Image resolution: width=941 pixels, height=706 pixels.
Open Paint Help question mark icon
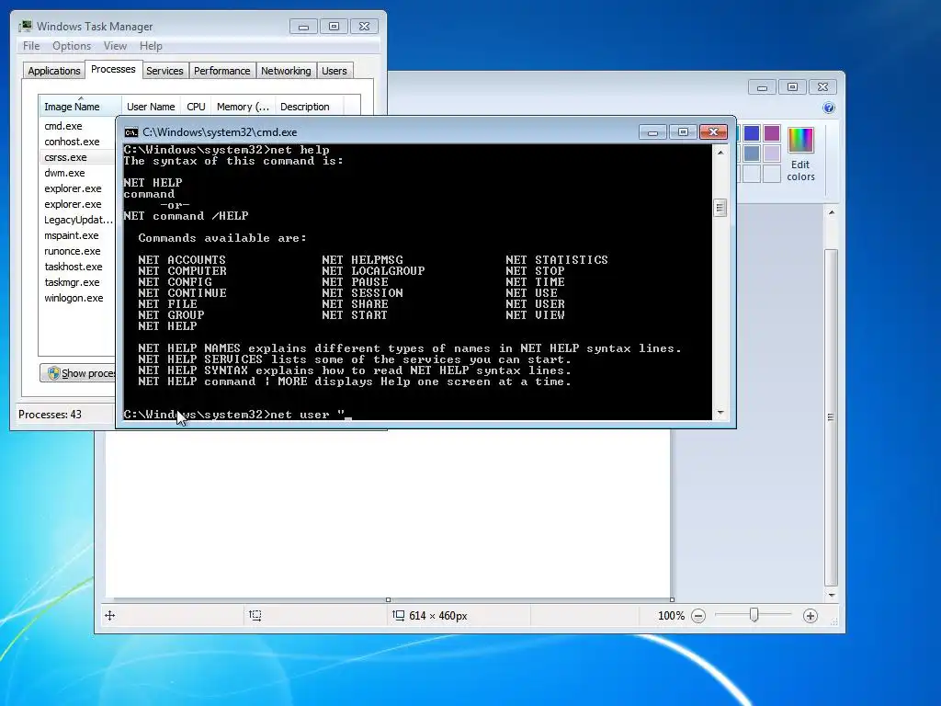click(x=829, y=108)
